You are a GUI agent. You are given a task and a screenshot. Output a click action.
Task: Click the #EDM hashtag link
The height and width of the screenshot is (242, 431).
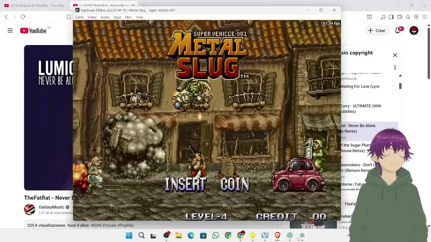click(96, 225)
